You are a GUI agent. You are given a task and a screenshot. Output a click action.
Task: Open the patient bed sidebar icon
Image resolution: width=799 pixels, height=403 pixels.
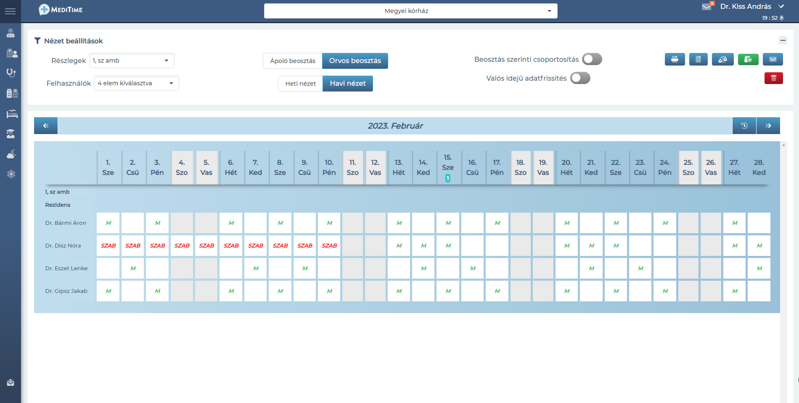point(12,113)
